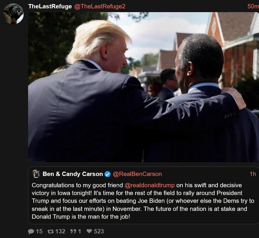Click the blue verified checkmark badge

coord(107,174)
